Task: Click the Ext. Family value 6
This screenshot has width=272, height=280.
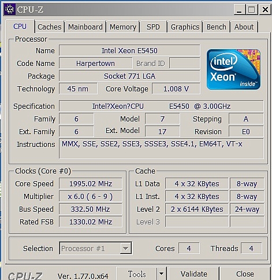Action: (76, 131)
